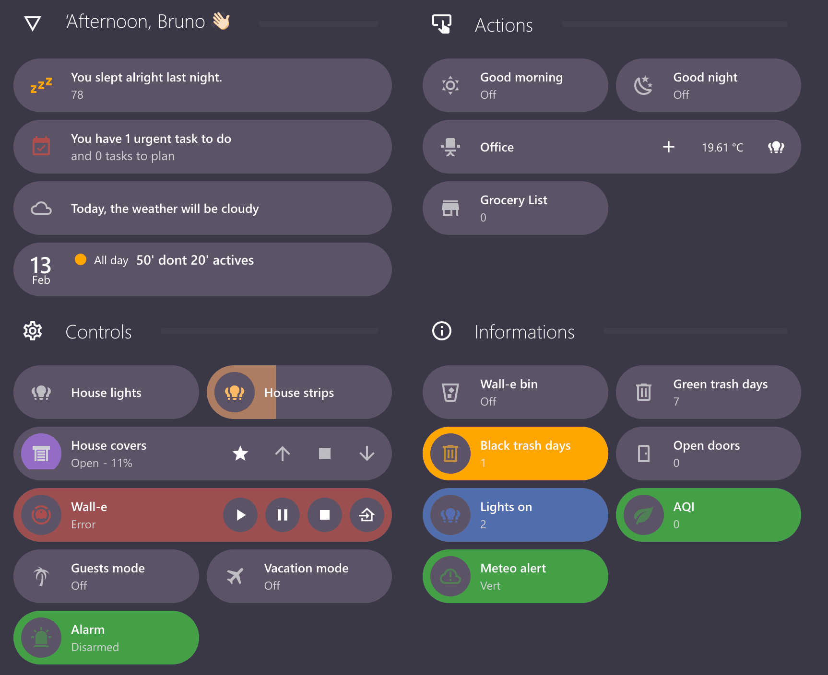
Task: Select the Good morning sunrise icon
Action: pos(450,85)
